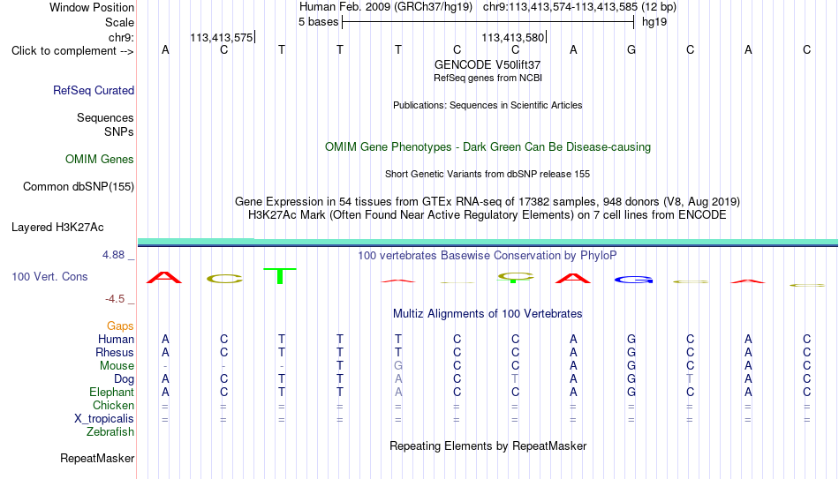Click the OMIM Gene Phenotypes track title
This screenshot has width=839, height=479.
pyautogui.click(x=488, y=147)
